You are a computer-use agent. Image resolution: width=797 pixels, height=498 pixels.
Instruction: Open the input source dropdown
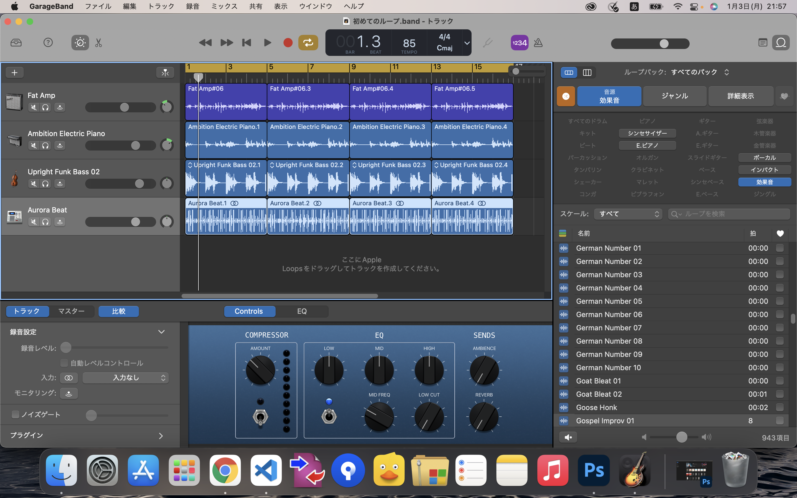click(x=126, y=378)
